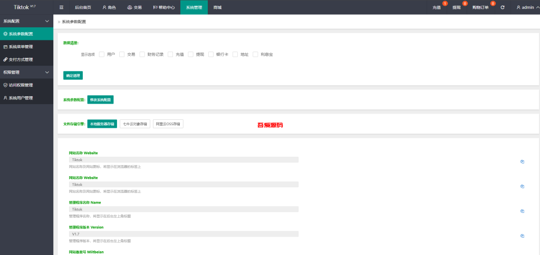The image size is (540, 255).
Task: Open 系统参数配置 in sidebar
Action: point(26,34)
